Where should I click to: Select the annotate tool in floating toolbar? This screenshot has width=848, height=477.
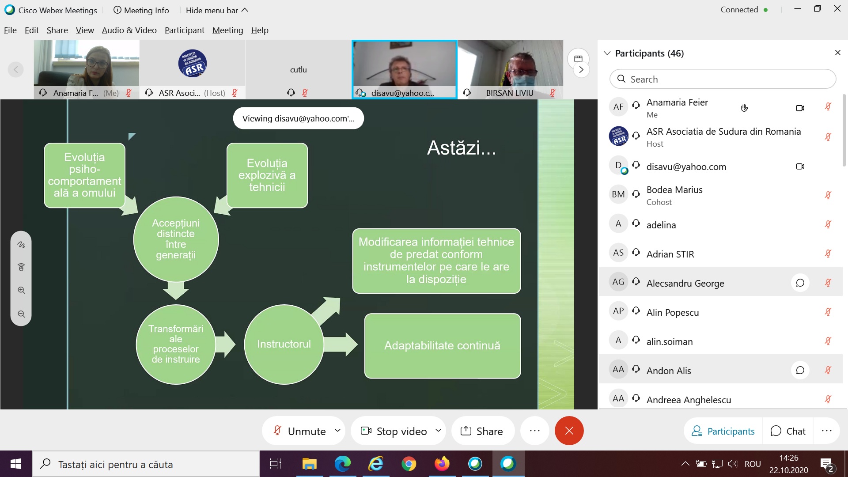(21, 245)
